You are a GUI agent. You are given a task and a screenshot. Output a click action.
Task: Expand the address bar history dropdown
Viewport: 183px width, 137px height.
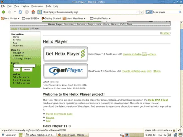coord(141,12)
